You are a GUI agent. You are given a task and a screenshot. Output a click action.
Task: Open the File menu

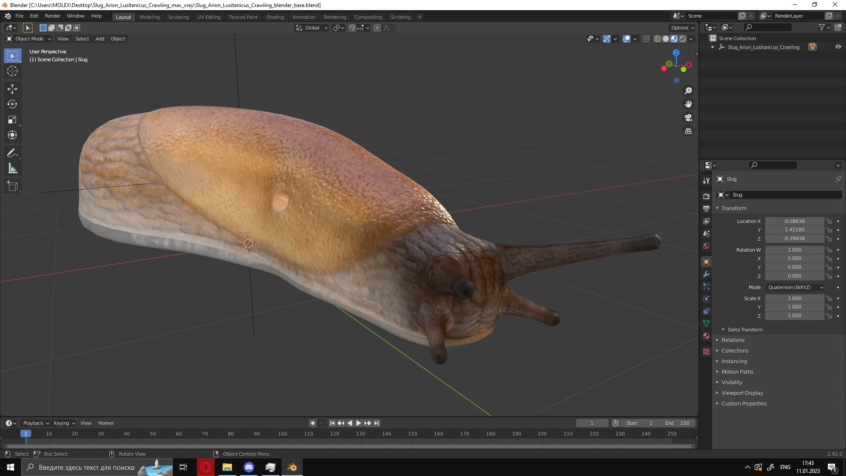tap(19, 16)
